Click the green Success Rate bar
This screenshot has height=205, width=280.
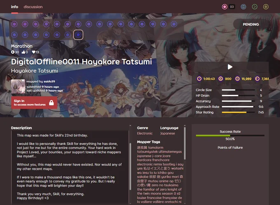pos(230,136)
